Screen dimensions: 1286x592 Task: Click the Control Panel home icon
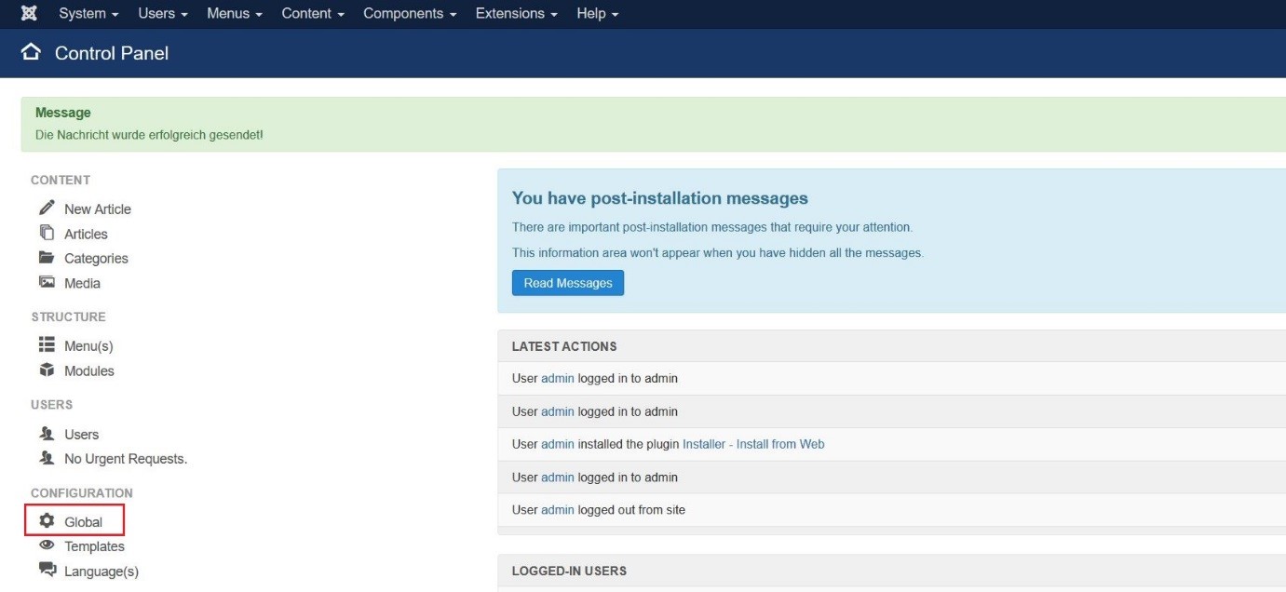tap(31, 53)
